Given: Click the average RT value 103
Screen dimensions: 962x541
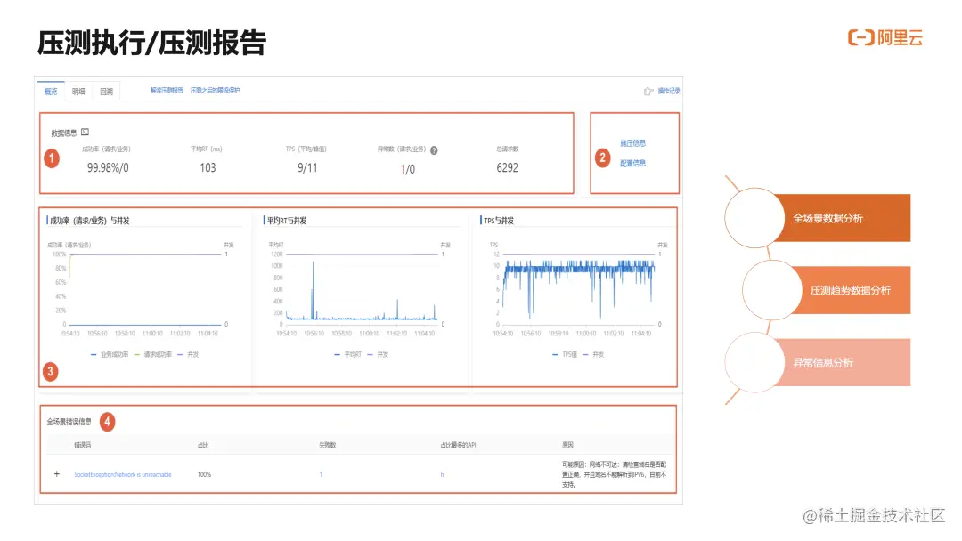Looking at the screenshot, I should point(208,168).
